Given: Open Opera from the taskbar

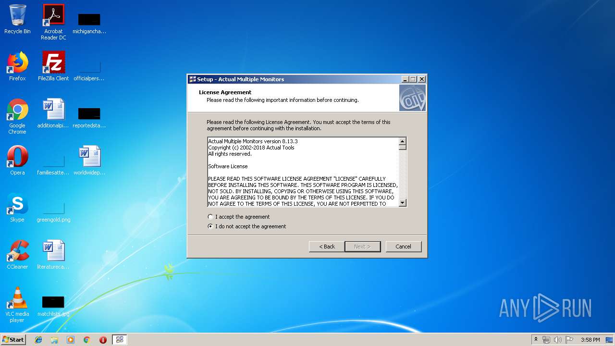Looking at the screenshot, I should pos(103,340).
